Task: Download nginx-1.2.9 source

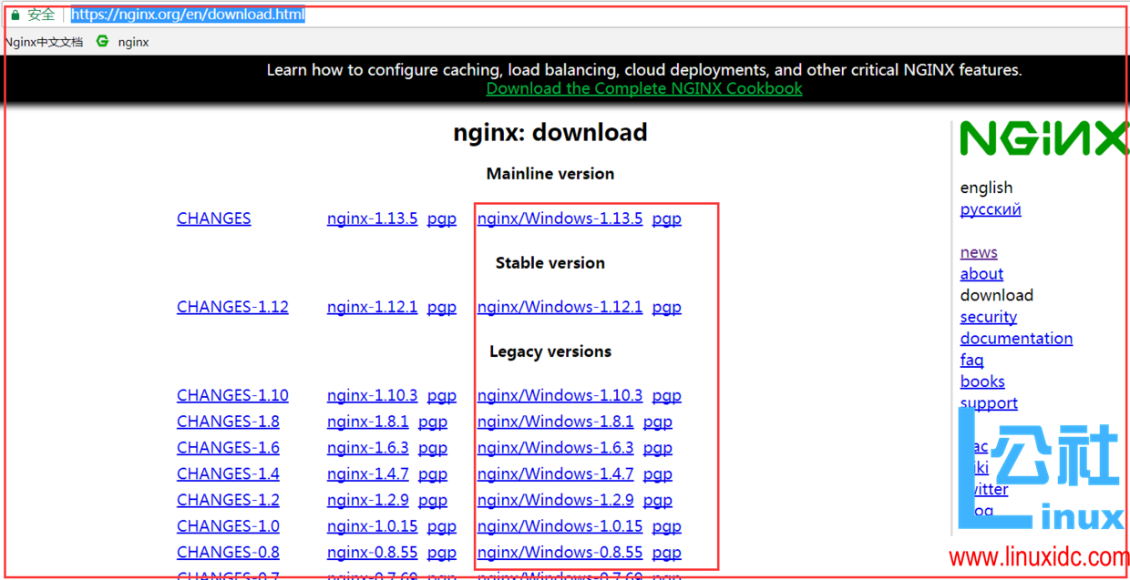Action: 368,500
